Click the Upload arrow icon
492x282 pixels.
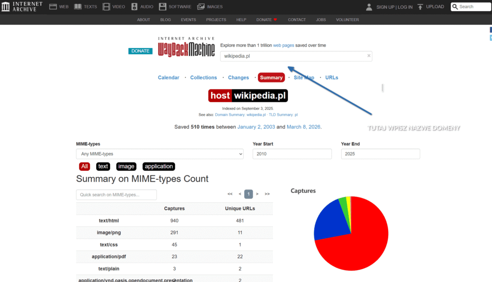tap(420, 7)
